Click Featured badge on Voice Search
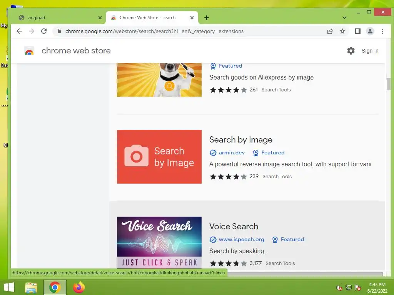 tap(288, 239)
